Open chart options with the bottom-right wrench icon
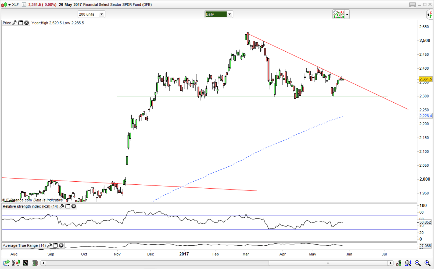Viewport: 434px width, 269px height. 399,263
